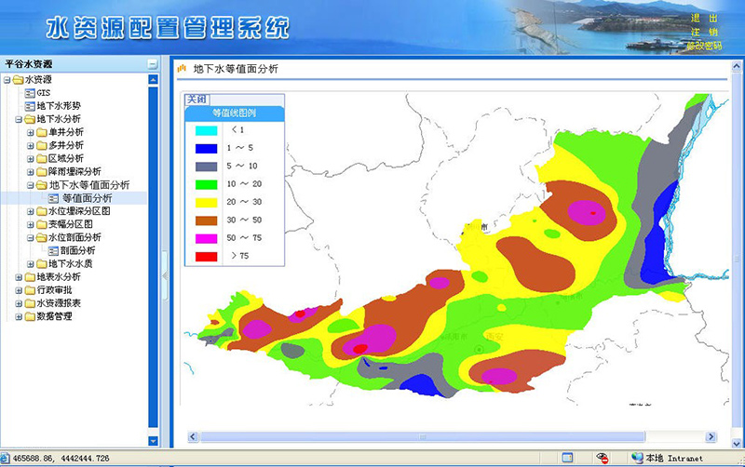Click the chart icon beside 地下水等值面分析 title
The image size is (745, 467).
(x=182, y=69)
